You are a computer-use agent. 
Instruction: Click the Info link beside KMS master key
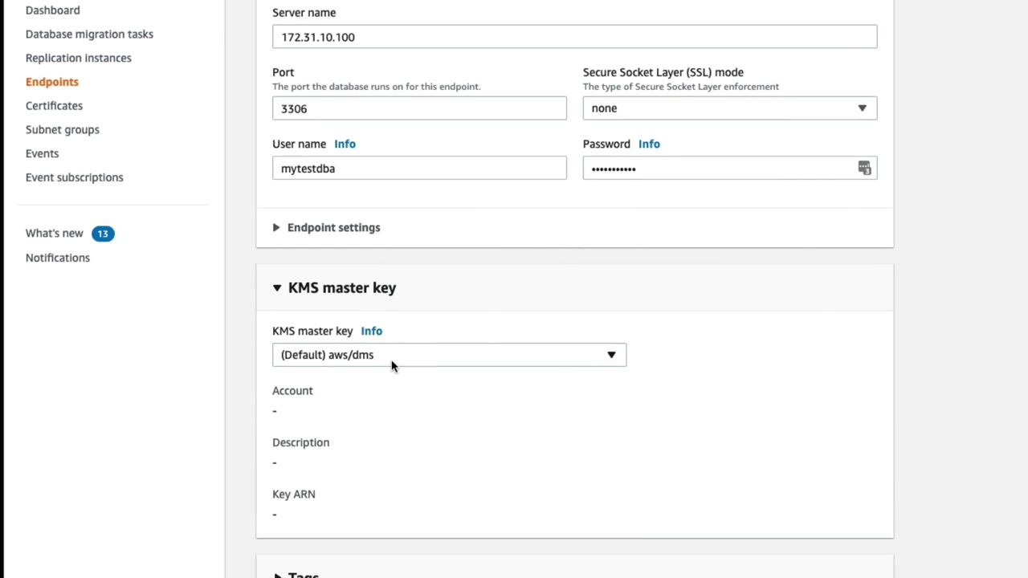point(371,331)
